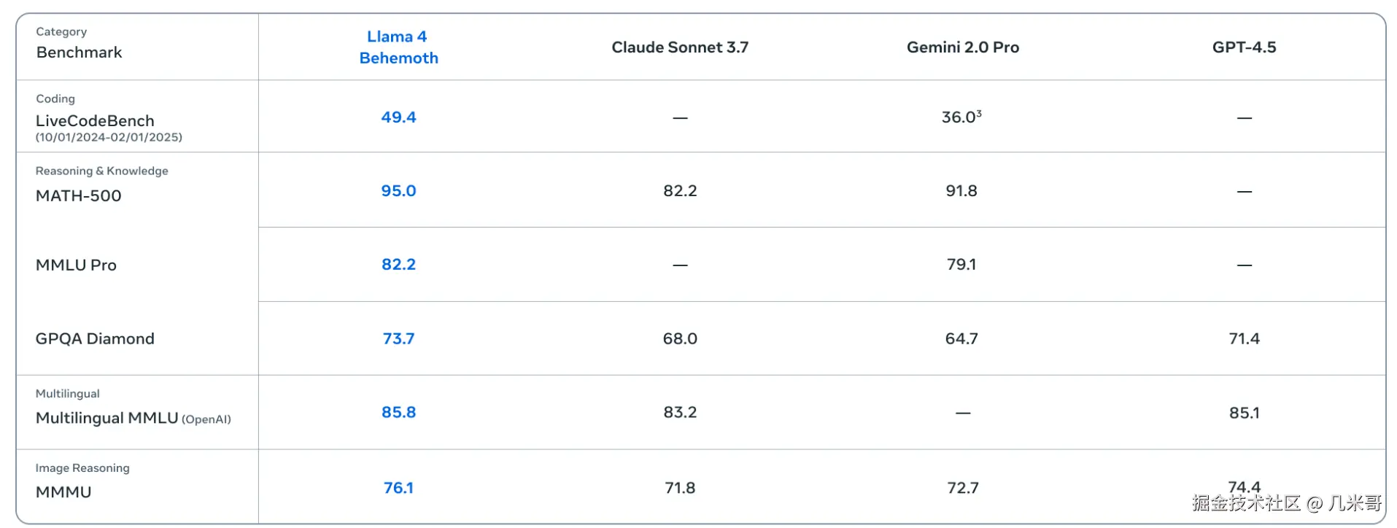Select Gemini's 36.0 LiveCodeBench score
This screenshot has width=1397, height=528.
point(961,117)
